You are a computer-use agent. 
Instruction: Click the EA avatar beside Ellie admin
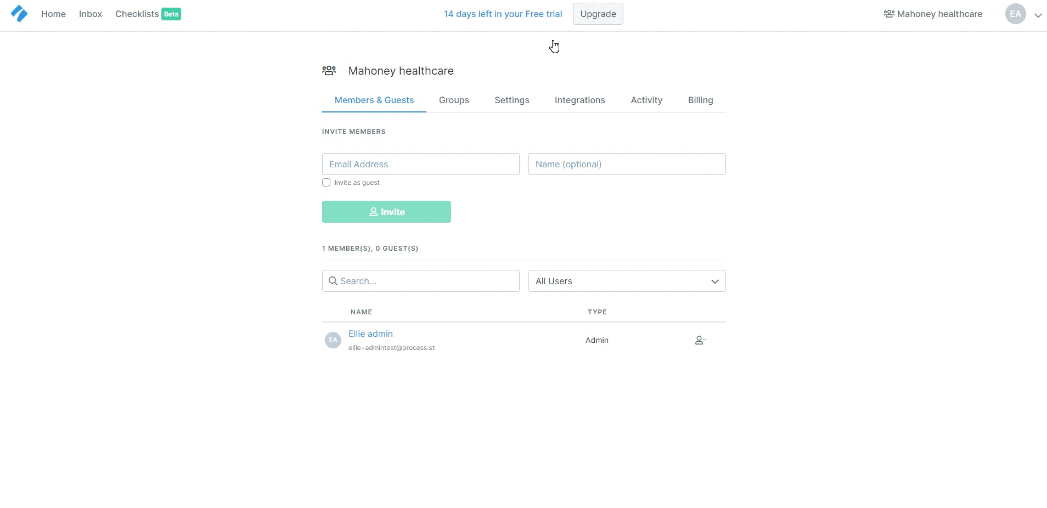333,340
